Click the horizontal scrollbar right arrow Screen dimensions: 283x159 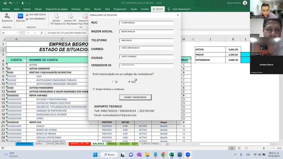(277, 144)
